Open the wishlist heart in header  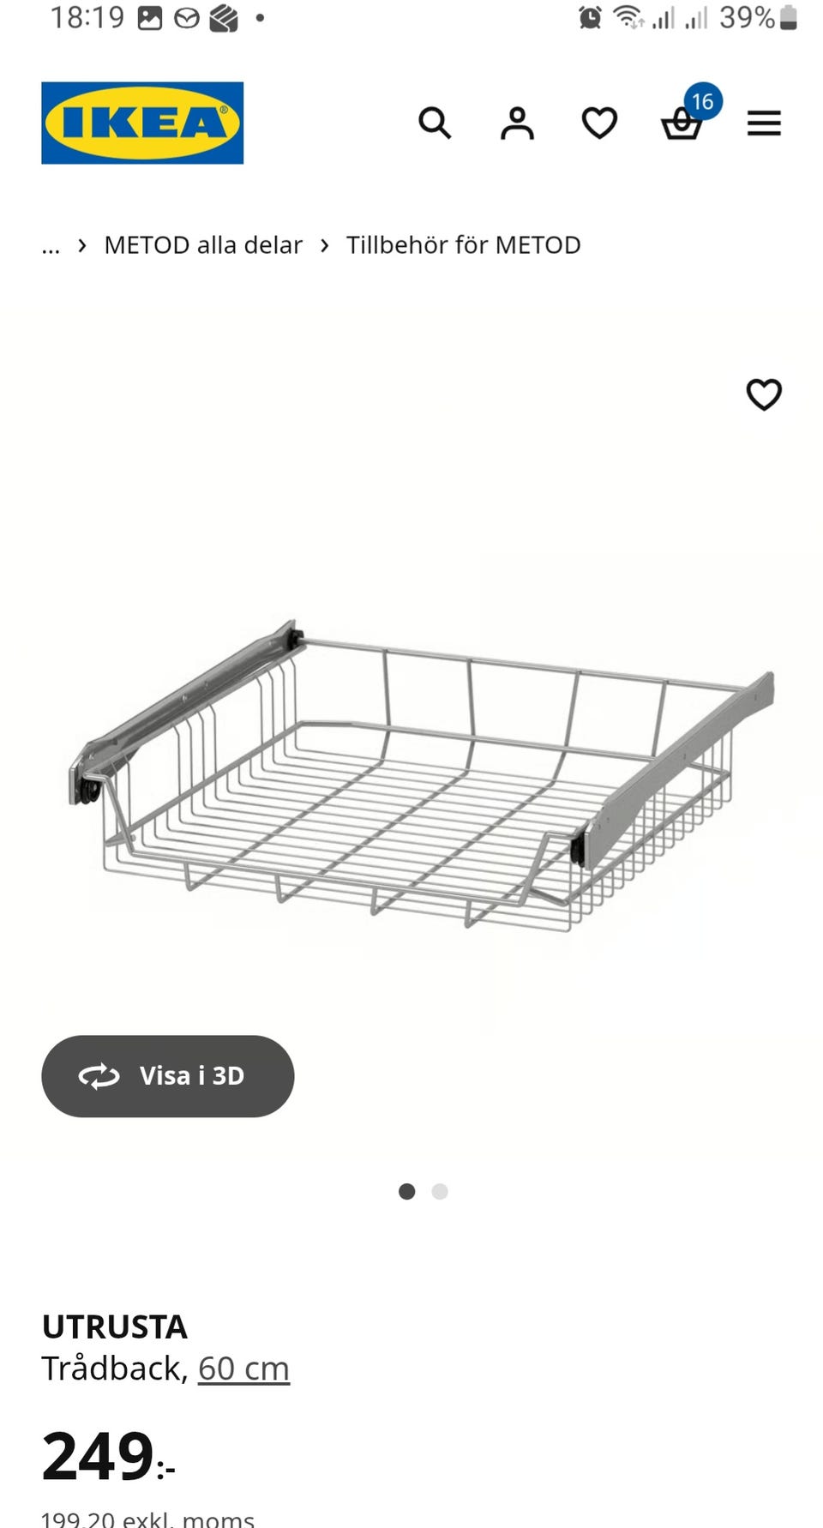[599, 123]
